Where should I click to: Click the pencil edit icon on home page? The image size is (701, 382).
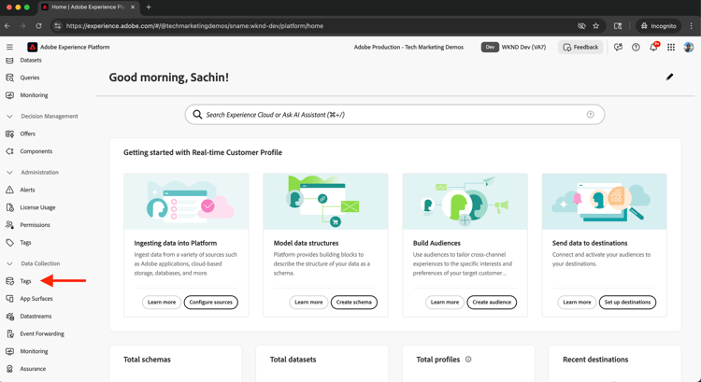669,77
